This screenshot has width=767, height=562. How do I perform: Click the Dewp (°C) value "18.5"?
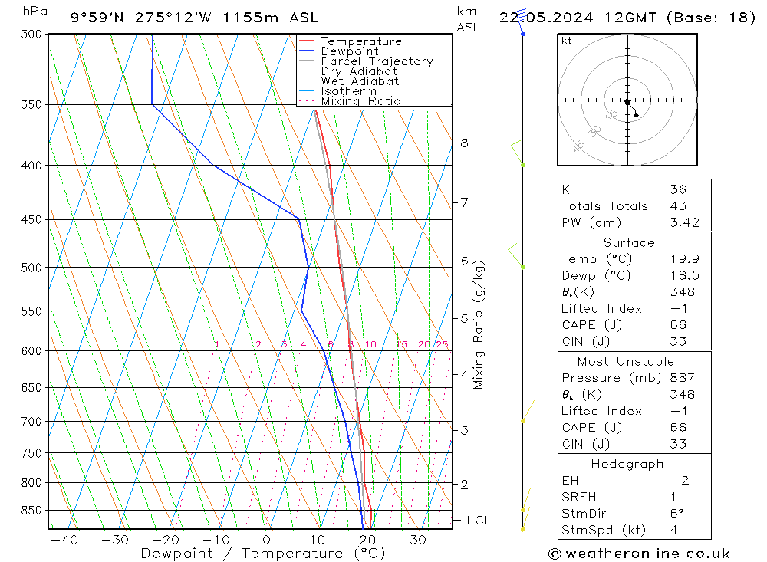coord(684,275)
